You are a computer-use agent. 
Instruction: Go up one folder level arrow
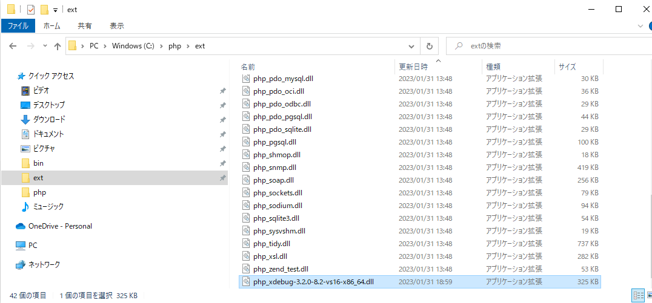click(x=58, y=46)
